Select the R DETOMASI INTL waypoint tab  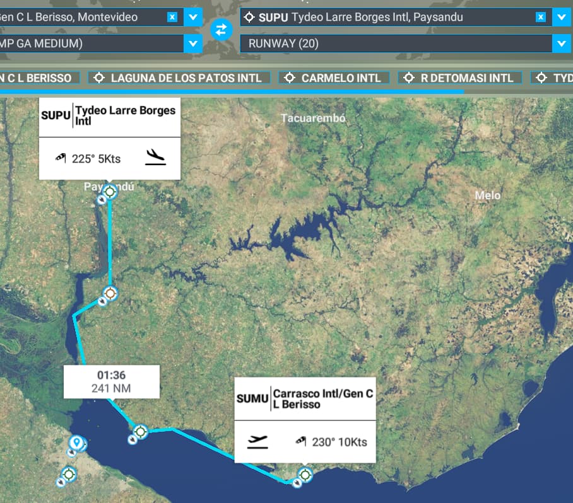461,78
